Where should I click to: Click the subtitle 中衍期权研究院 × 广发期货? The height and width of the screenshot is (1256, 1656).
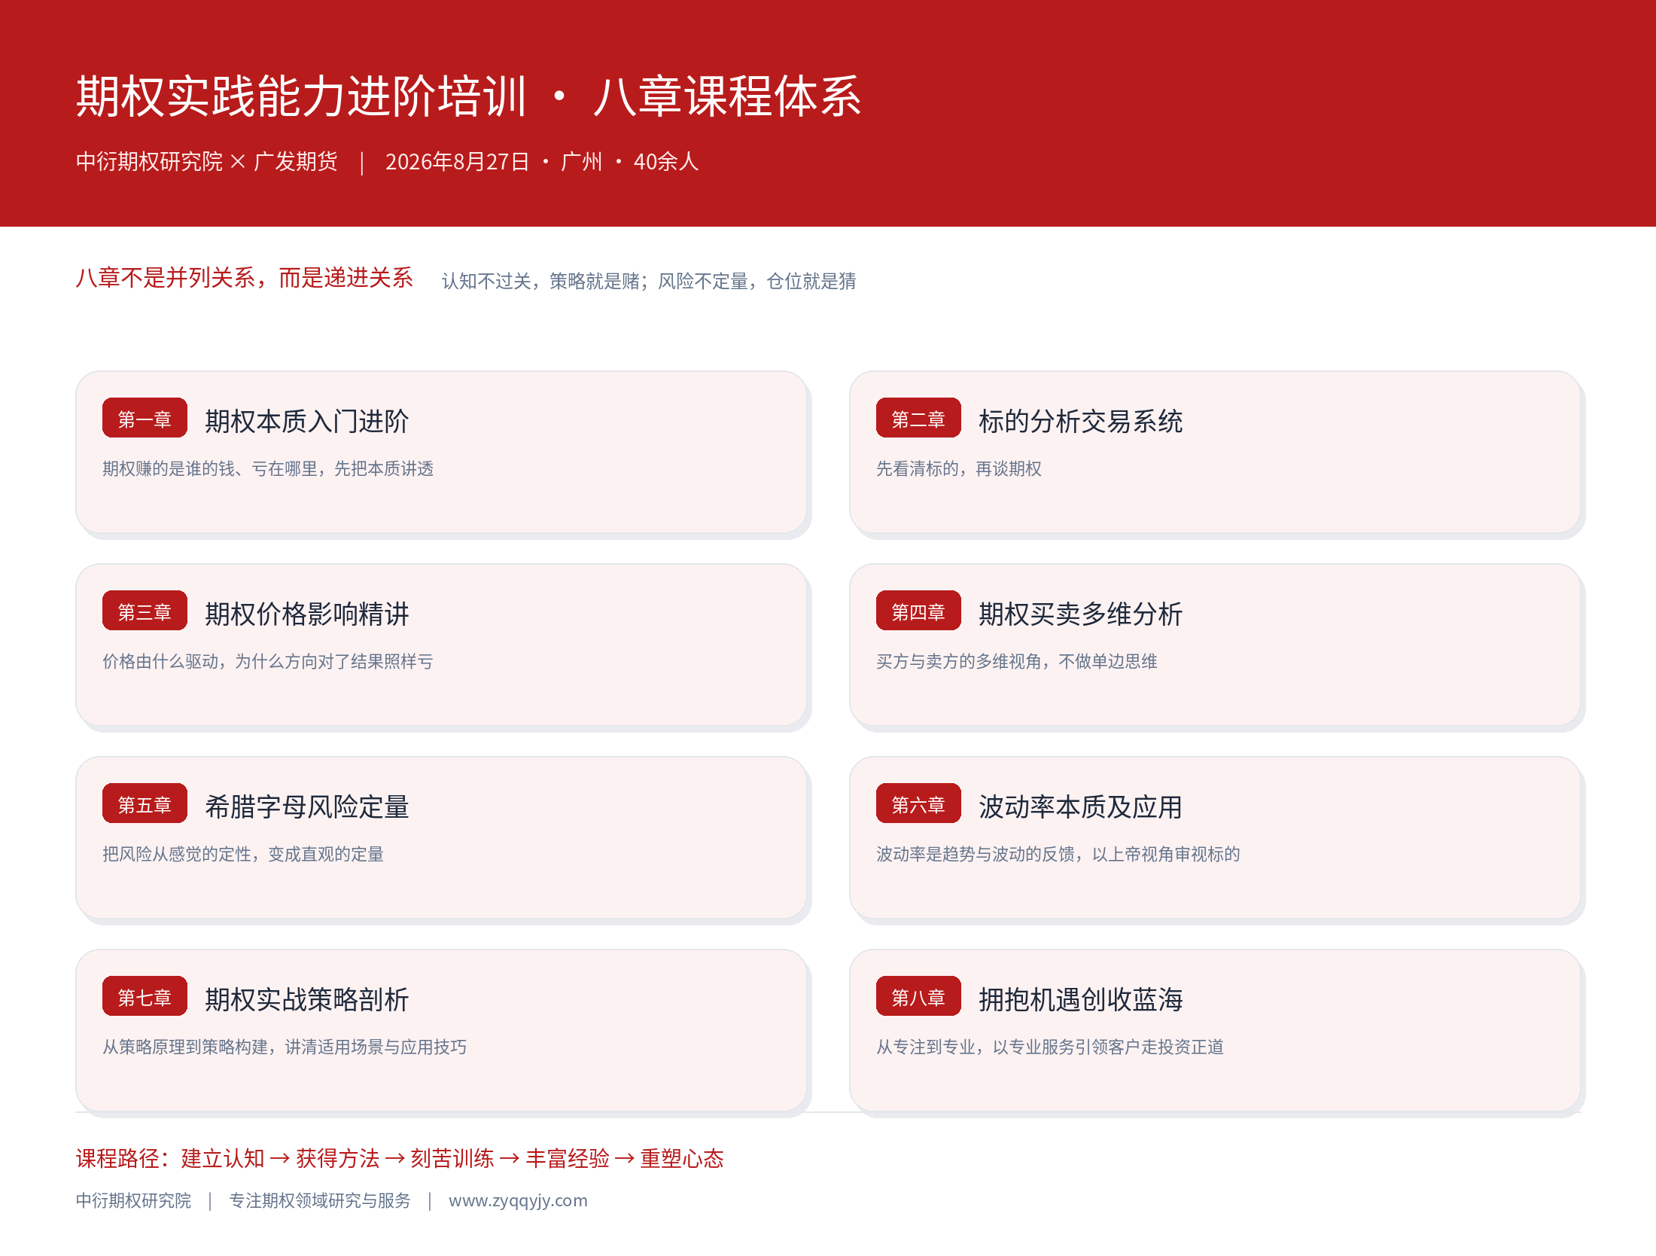click(206, 161)
